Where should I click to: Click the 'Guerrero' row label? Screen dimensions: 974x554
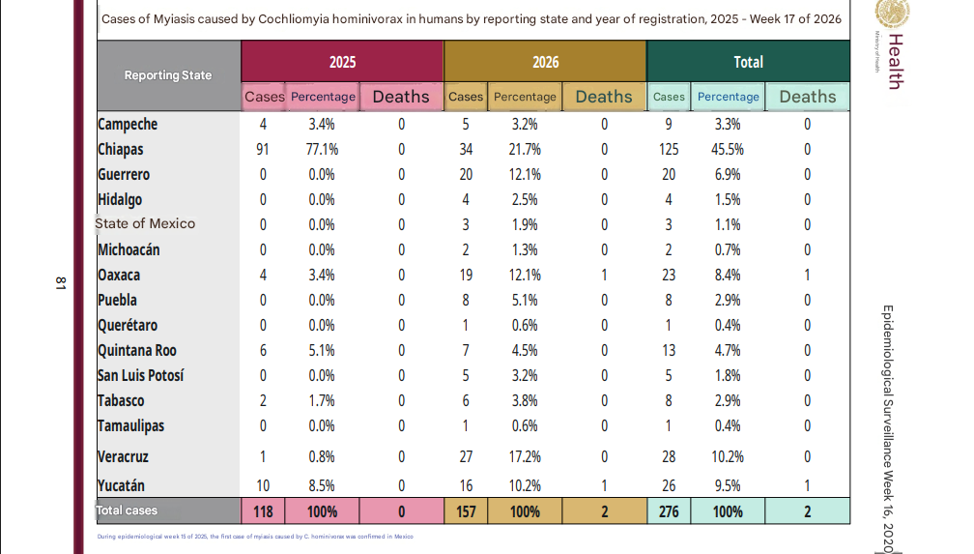(124, 174)
